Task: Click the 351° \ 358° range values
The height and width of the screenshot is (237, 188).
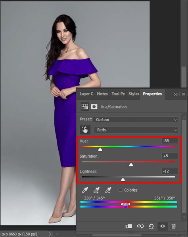Action: 165,198
